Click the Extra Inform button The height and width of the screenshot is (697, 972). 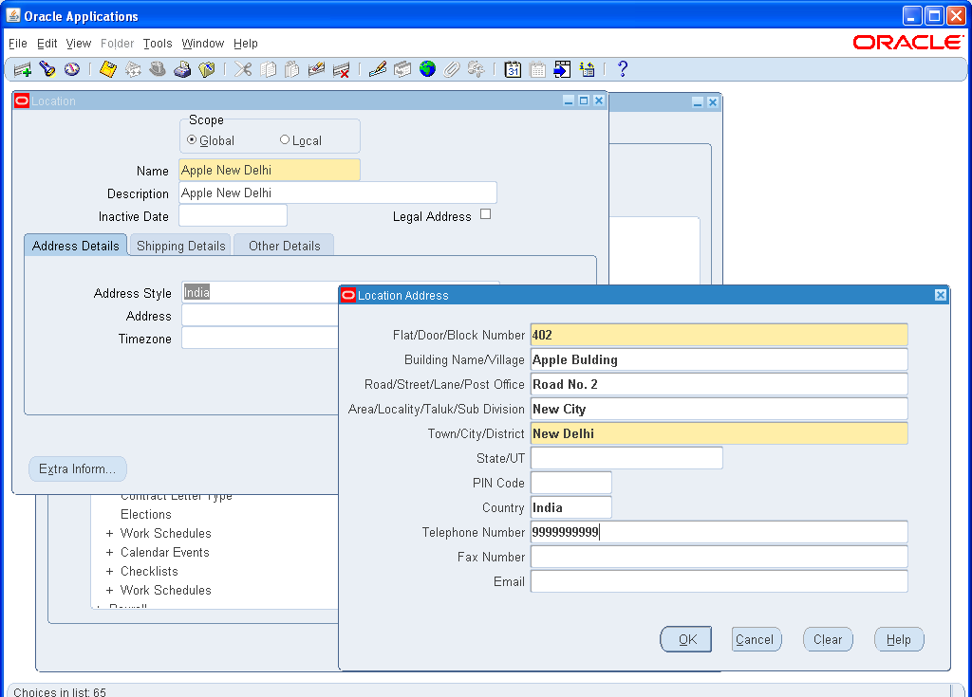[x=77, y=468]
